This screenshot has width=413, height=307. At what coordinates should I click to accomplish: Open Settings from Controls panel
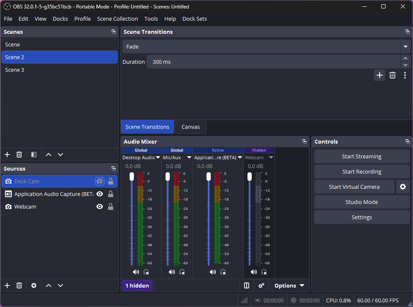click(x=361, y=217)
